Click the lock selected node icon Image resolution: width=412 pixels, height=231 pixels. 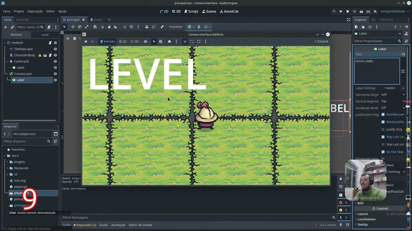146,27
